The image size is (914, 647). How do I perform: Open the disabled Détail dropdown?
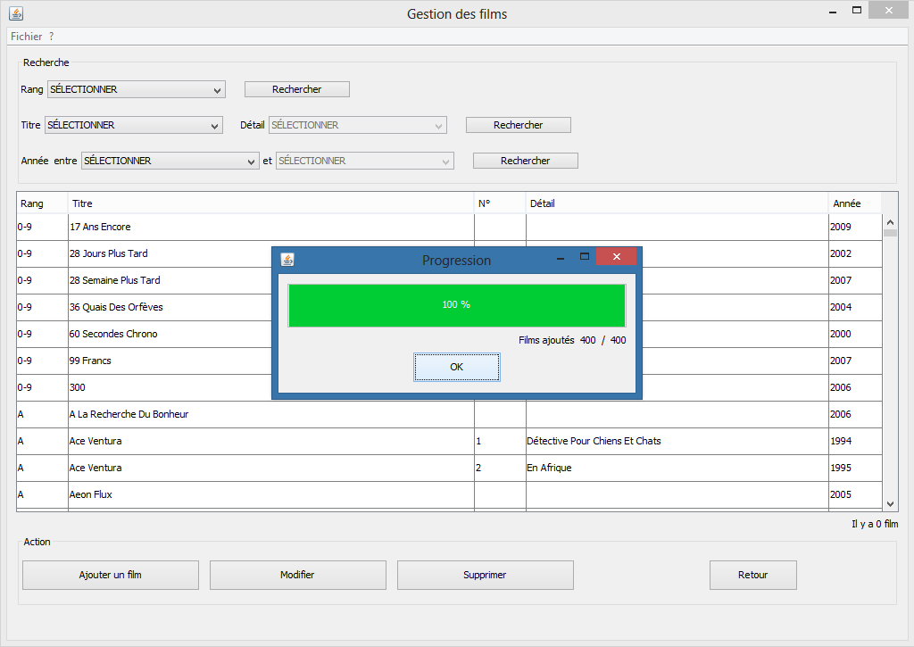click(357, 125)
